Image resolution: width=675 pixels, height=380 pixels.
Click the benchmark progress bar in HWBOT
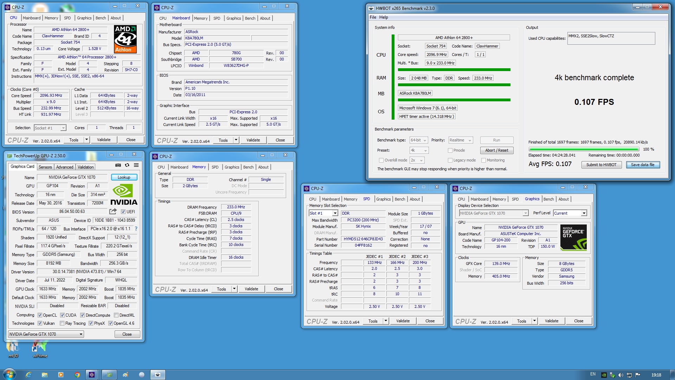click(584, 150)
